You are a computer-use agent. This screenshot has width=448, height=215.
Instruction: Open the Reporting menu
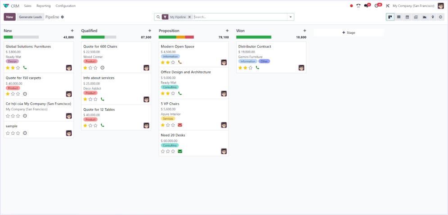[x=43, y=6]
